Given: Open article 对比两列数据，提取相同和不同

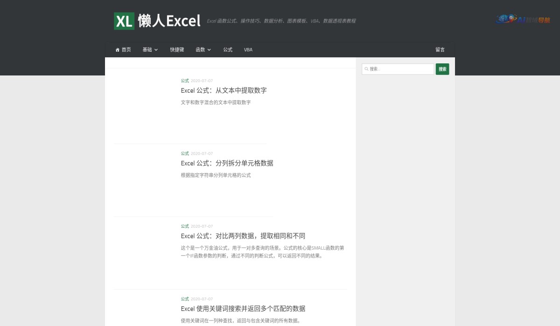Looking at the screenshot, I should pyautogui.click(x=243, y=236).
